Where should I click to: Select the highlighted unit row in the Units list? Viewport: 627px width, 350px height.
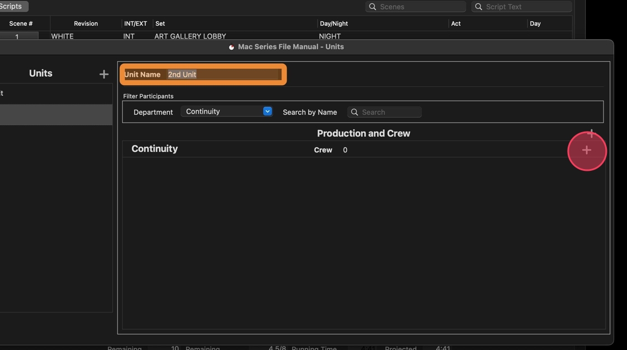56,115
